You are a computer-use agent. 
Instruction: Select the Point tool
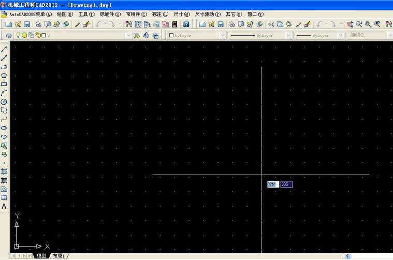[x=4, y=163]
